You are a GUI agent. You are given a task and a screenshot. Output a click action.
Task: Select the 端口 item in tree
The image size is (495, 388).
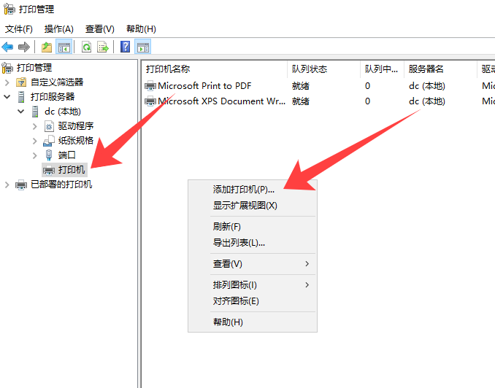point(66,155)
